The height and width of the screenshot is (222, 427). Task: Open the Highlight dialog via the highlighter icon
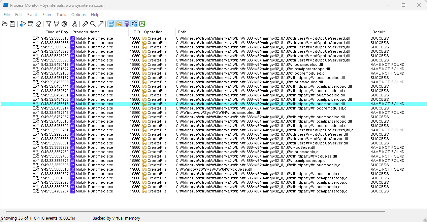click(57, 24)
